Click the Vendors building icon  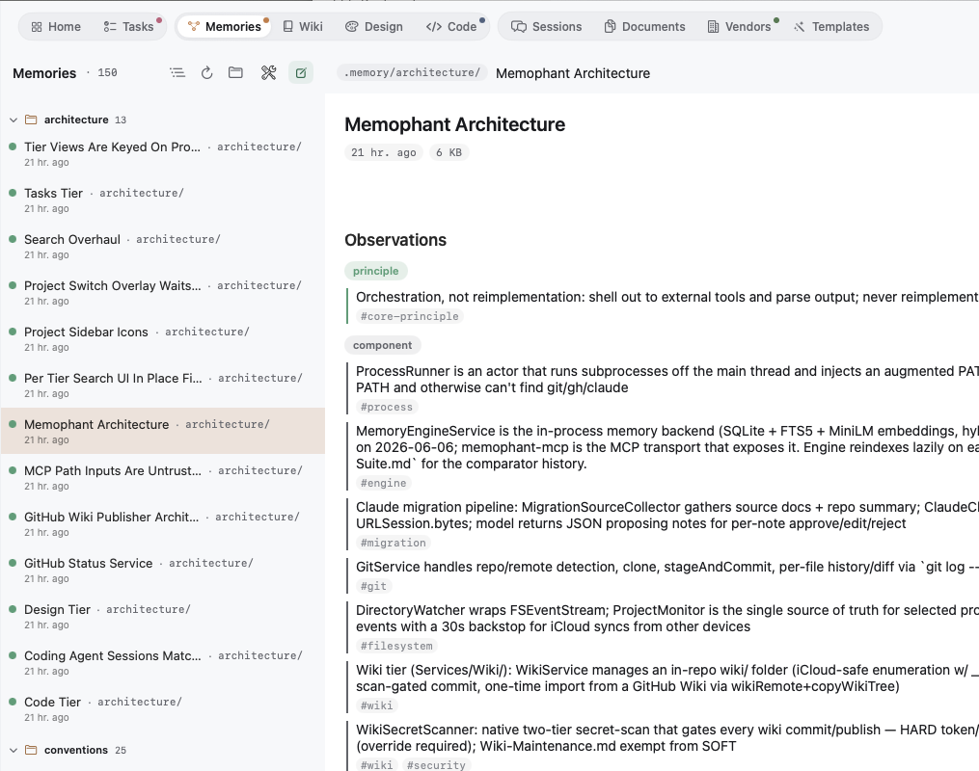pyautogui.click(x=713, y=27)
